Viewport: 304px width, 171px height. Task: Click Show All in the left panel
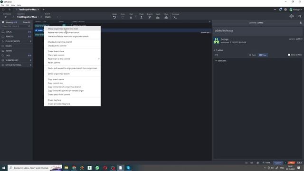point(27,22)
